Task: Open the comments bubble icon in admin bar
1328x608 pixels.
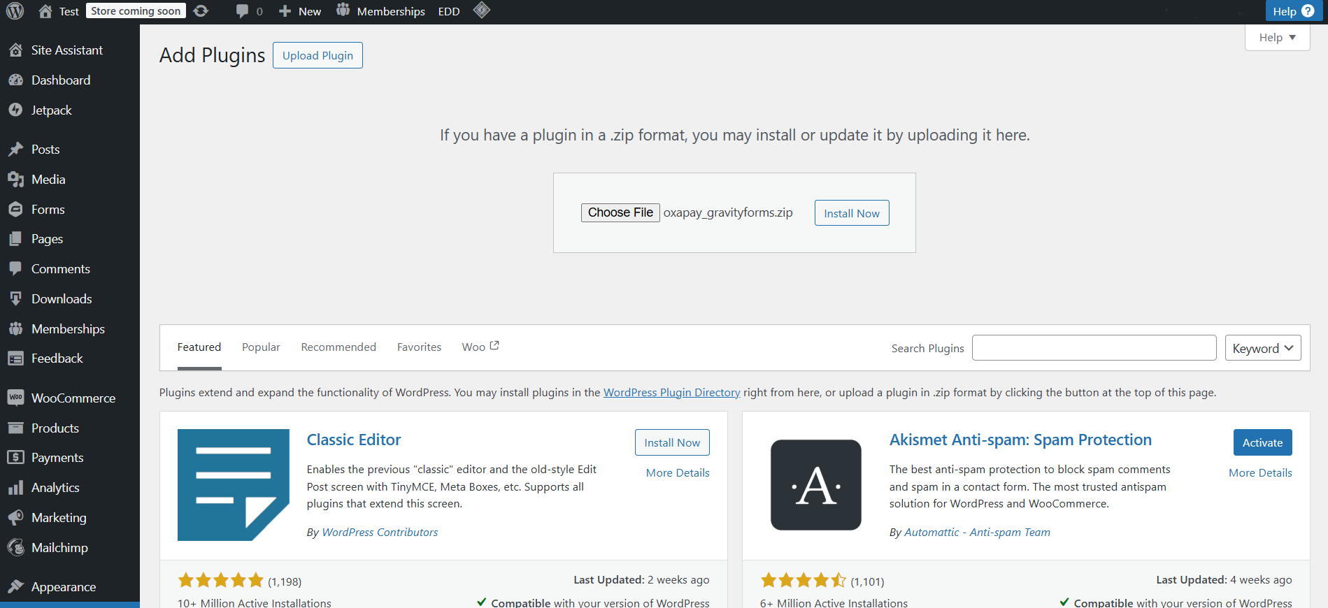Action: (243, 11)
